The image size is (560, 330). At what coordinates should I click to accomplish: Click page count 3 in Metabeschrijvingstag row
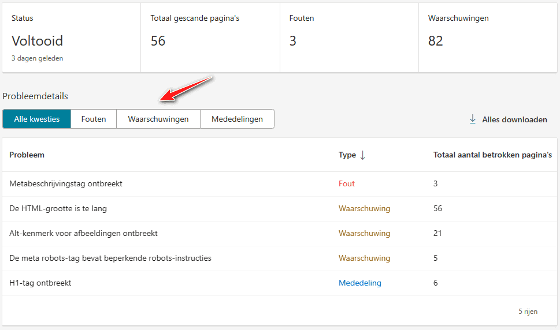tap(435, 184)
